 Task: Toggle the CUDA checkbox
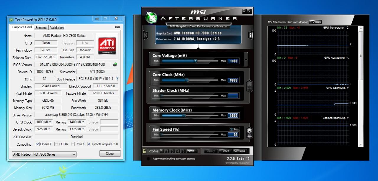[x=56, y=144]
